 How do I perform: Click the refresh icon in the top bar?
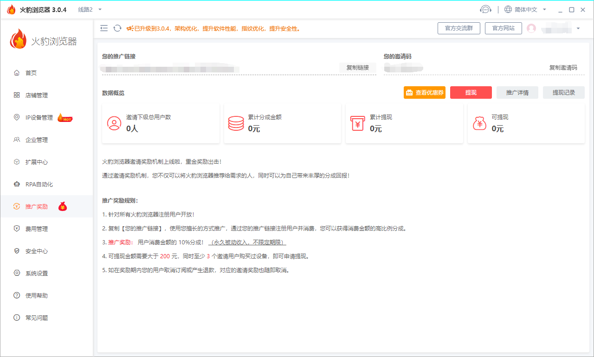pos(117,28)
